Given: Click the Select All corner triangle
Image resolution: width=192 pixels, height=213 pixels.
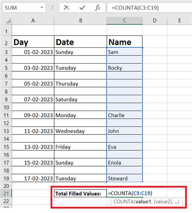Looking at the screenshot, I should 8,21.
